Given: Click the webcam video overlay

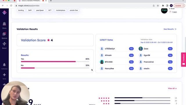Looking at the screenshot, I should (x=15, y=93).
